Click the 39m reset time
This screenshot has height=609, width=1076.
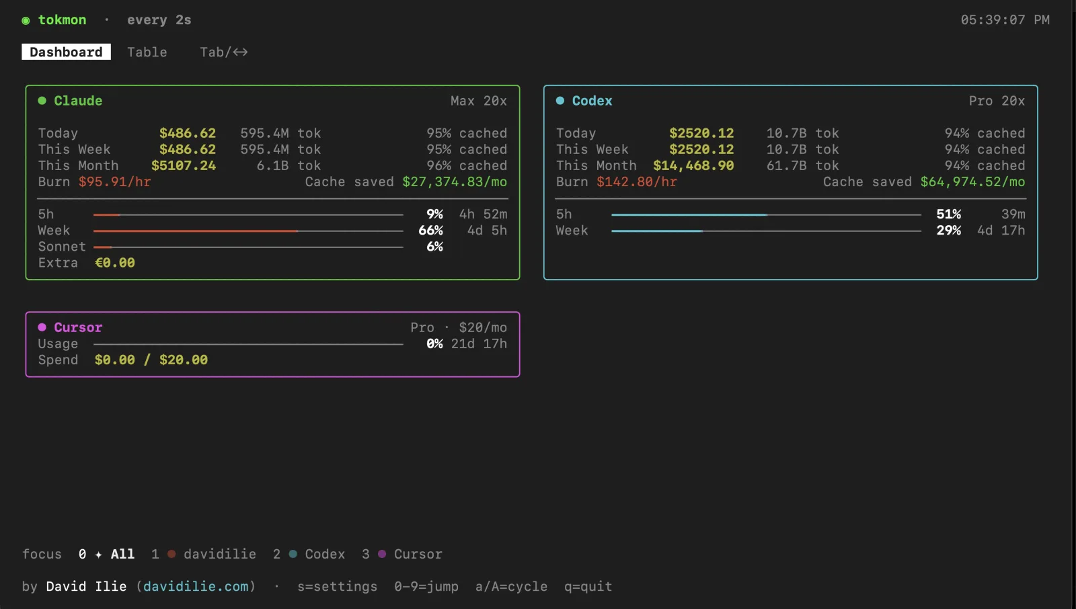tap(1013, 214)
